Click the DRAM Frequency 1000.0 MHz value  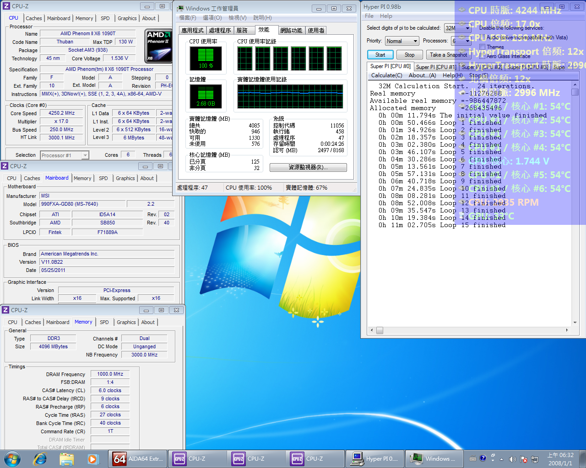pyautogui.click(x=110, y=374)
